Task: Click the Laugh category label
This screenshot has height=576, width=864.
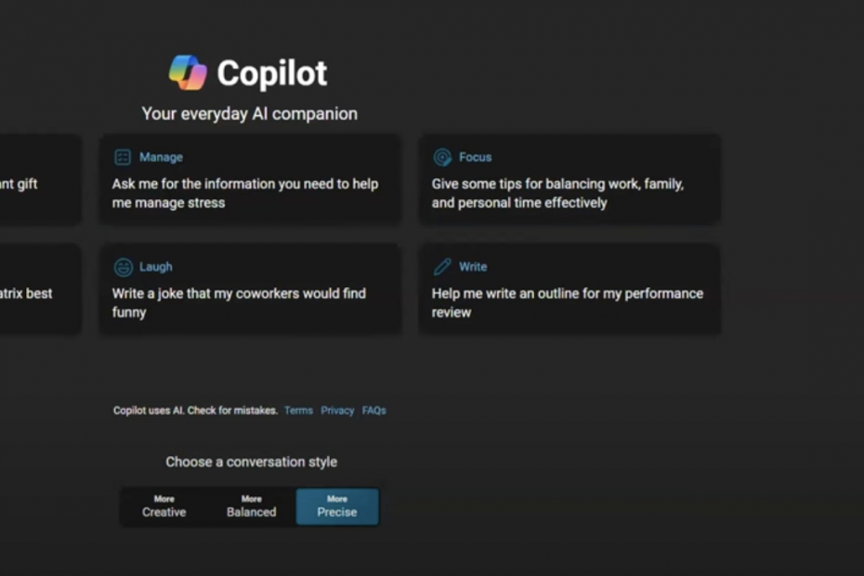Action: pos(155,267)
